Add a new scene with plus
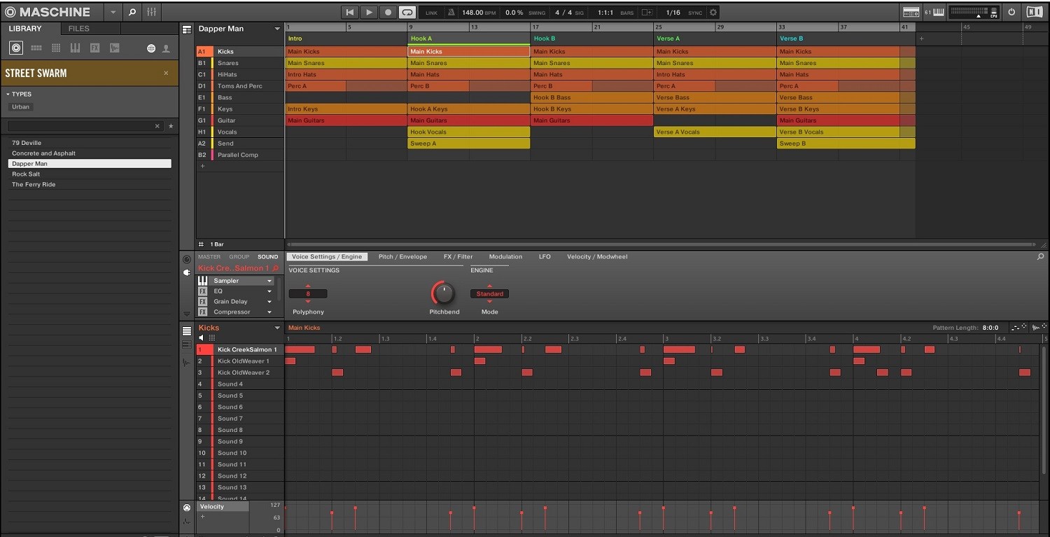 921,39
